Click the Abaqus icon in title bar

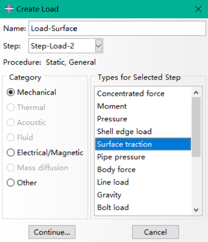point(9,9)
